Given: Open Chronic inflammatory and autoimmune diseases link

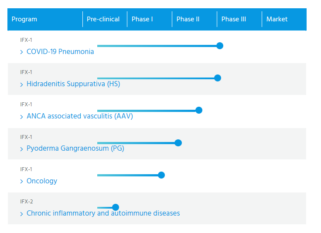Looking at the screenshot, I should click(103, 213).
